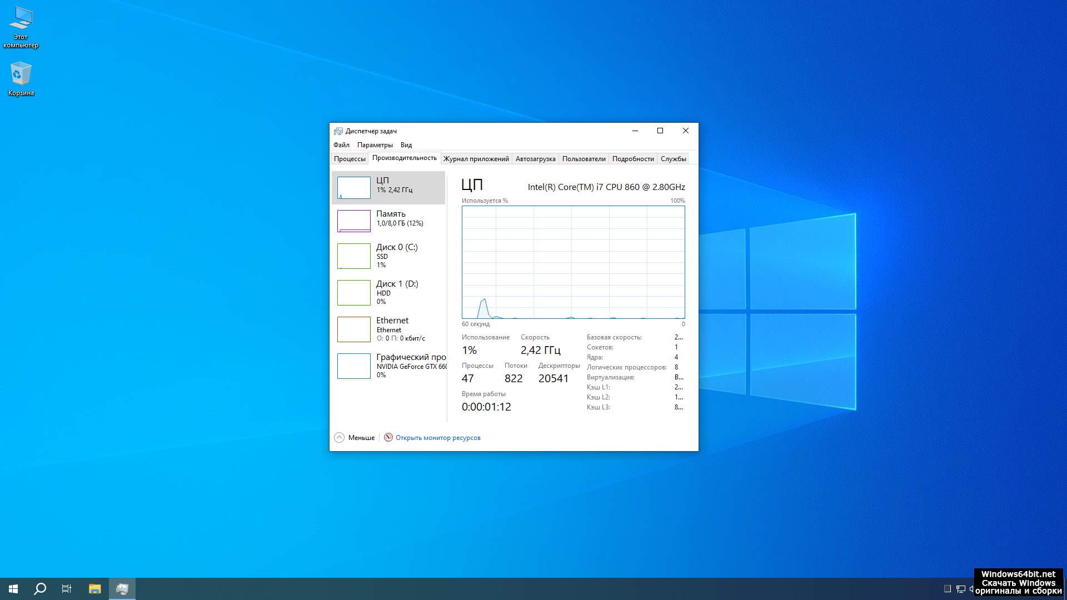1067x600 pixels.
Task: Open the Параметры menu
Action: coord(375,145)
